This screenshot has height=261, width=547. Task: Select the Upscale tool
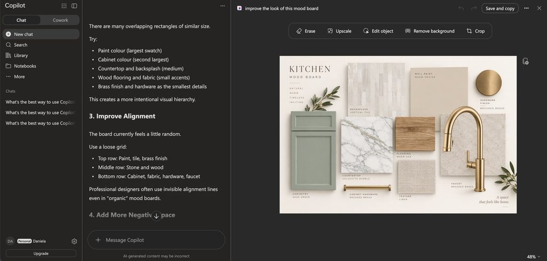point(339,31)
